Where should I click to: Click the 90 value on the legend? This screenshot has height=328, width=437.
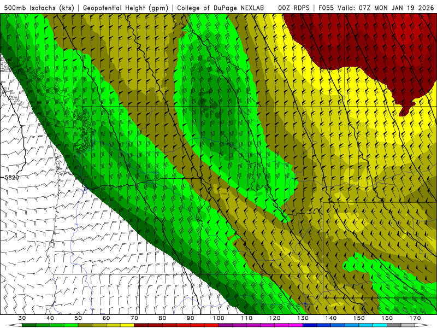[x=190, y=318]
